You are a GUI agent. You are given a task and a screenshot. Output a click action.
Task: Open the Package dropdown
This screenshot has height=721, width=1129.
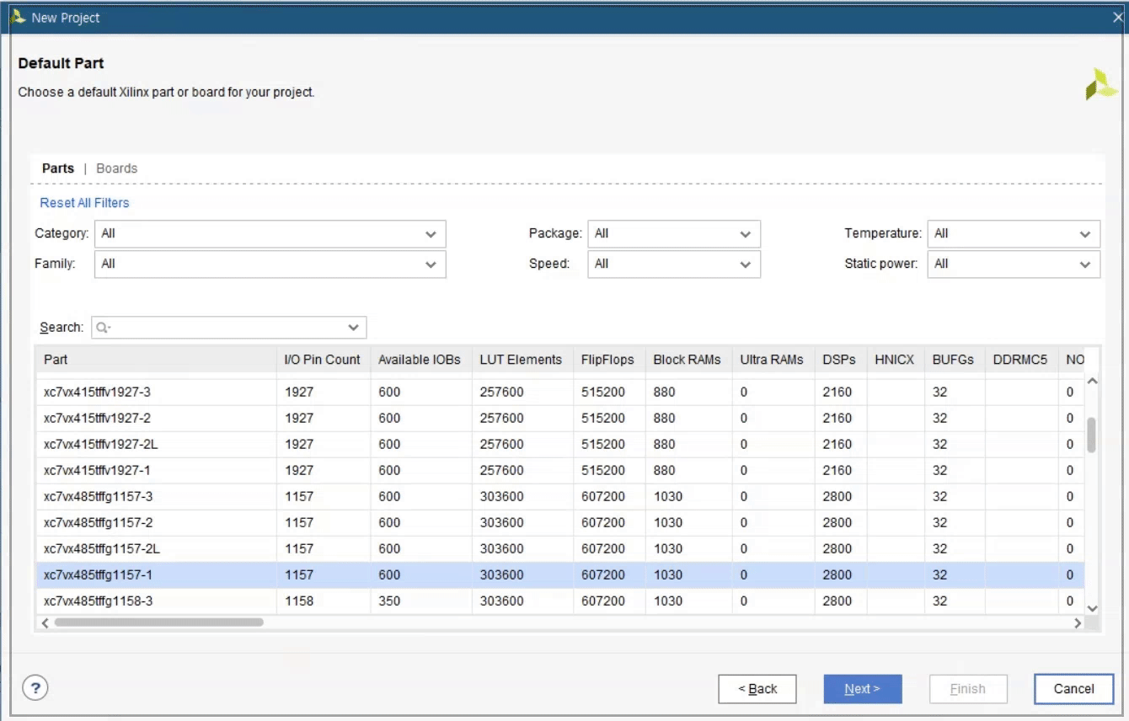[x=674, y=234]
